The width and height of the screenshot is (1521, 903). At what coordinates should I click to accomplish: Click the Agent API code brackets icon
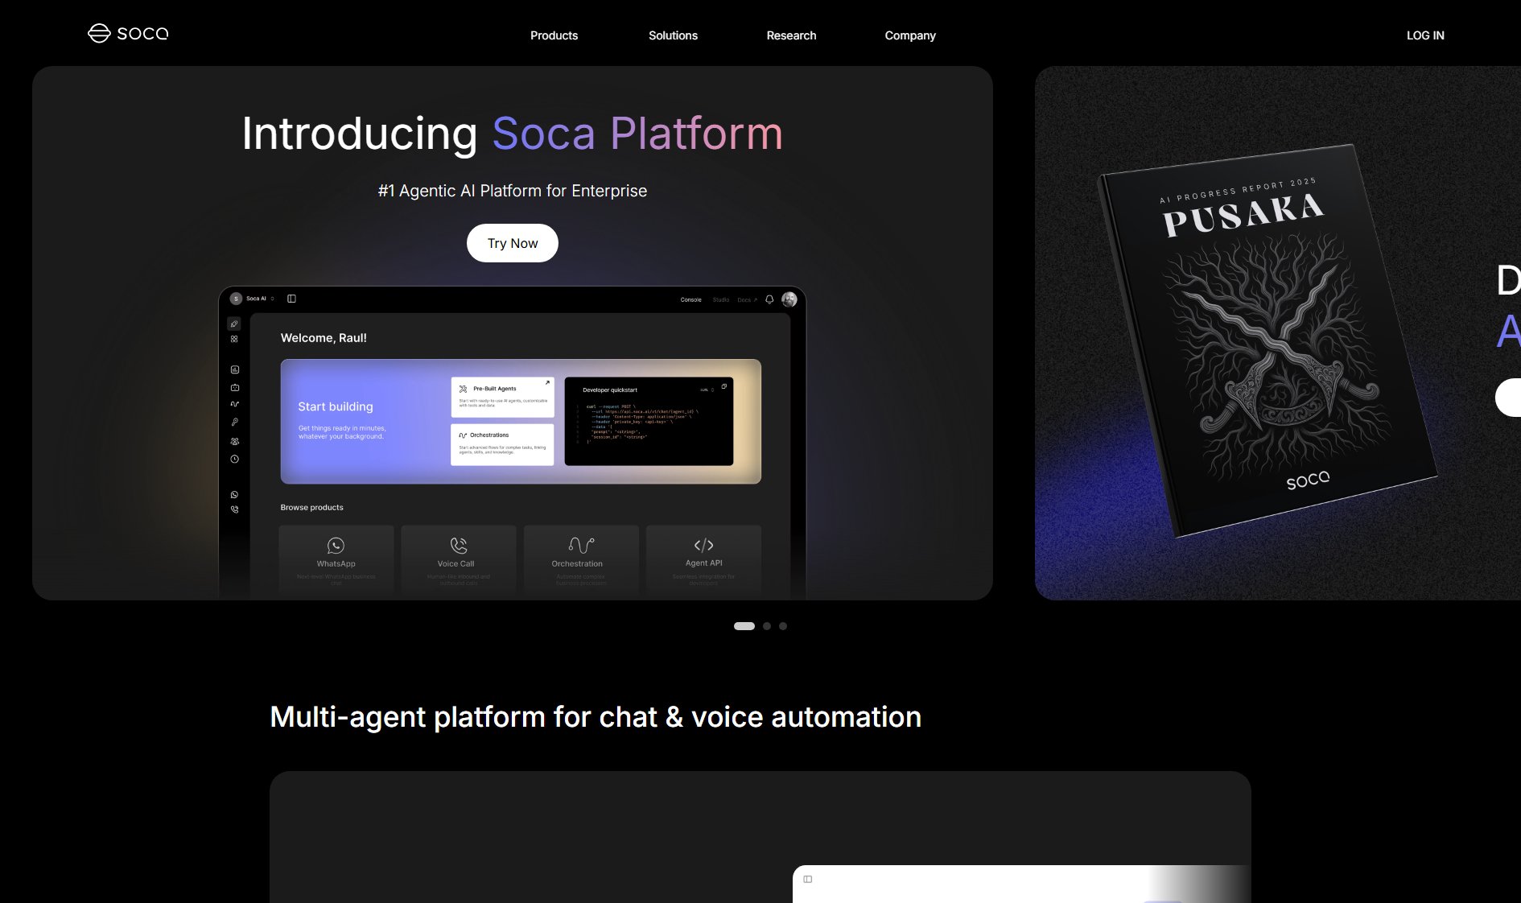click(703, 545)
